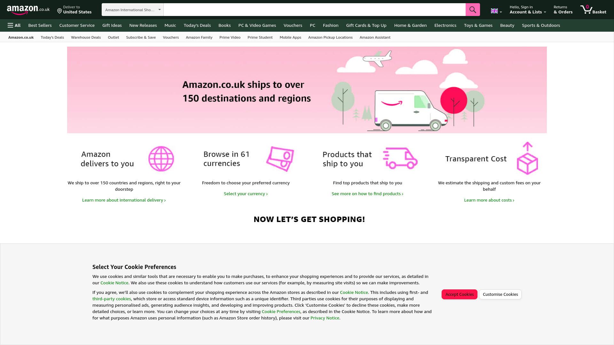Click the UK flag language selector
This screenshot has width=614, height=345.
496,11
